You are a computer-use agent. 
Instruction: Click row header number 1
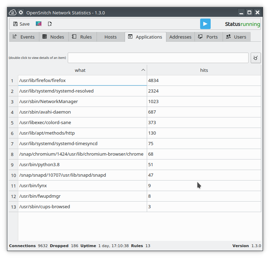[13, 81]
